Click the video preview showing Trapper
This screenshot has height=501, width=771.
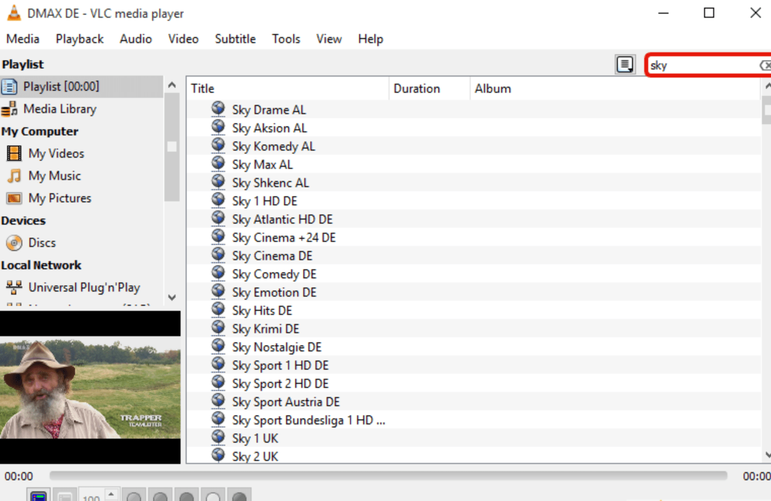(x=90, y=388)
